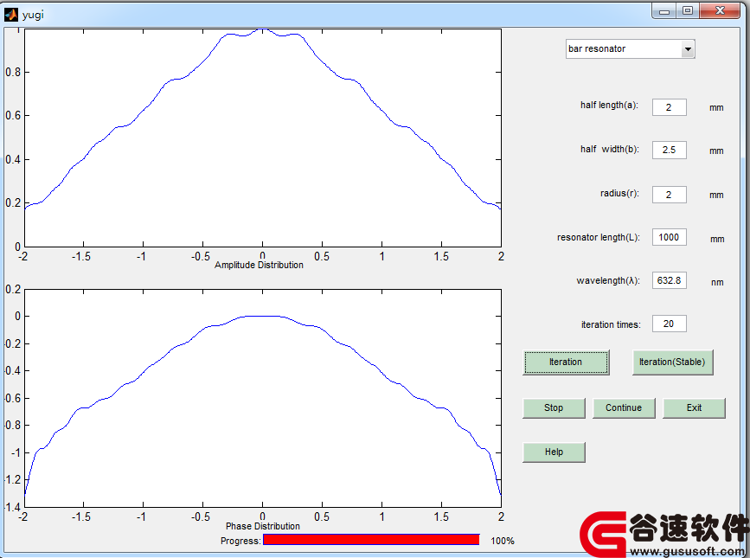This screenshot has width=750, height=558.
Task: Click the red progress bar
Action: [371, 539]
